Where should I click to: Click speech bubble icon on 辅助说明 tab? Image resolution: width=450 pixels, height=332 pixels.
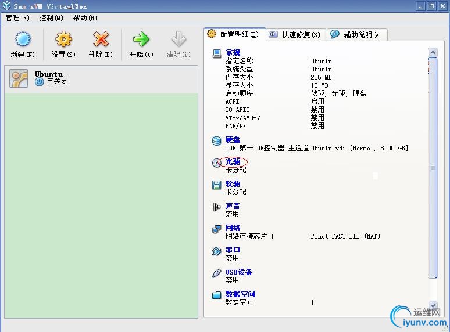tap(335, 34)
